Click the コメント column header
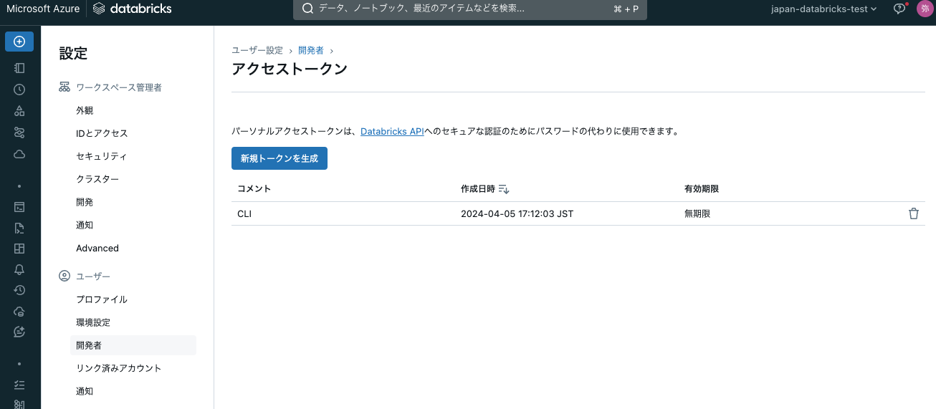Image resolution: width=936 pixels, height=409 pixels. coord(254,189)
